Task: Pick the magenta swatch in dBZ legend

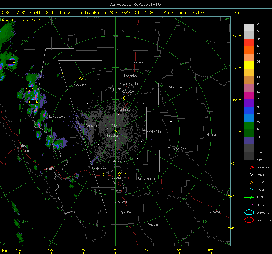Action: coord(249,95)
